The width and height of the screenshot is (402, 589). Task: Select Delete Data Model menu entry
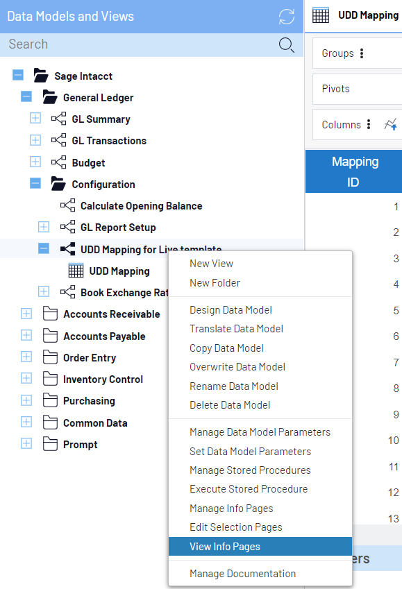(x=260, y=405)
